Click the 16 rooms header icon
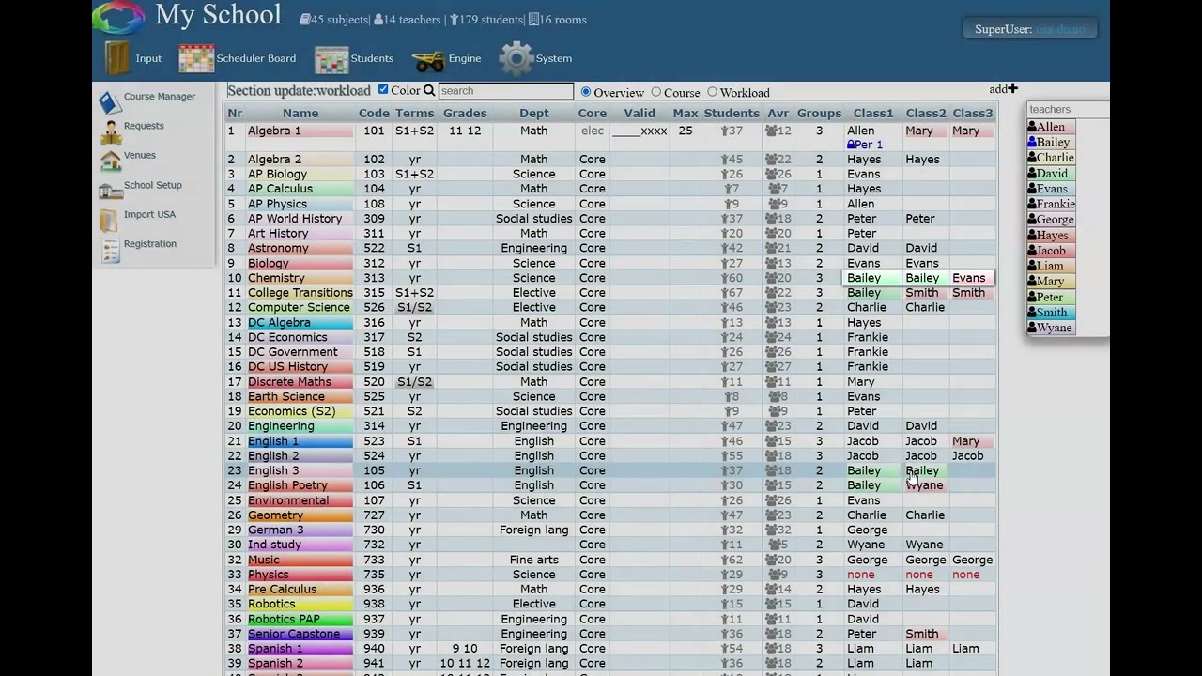 coord(533,20)
